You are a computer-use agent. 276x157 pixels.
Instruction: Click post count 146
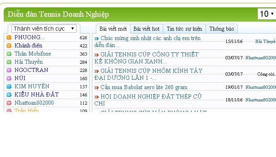point(83,95)
